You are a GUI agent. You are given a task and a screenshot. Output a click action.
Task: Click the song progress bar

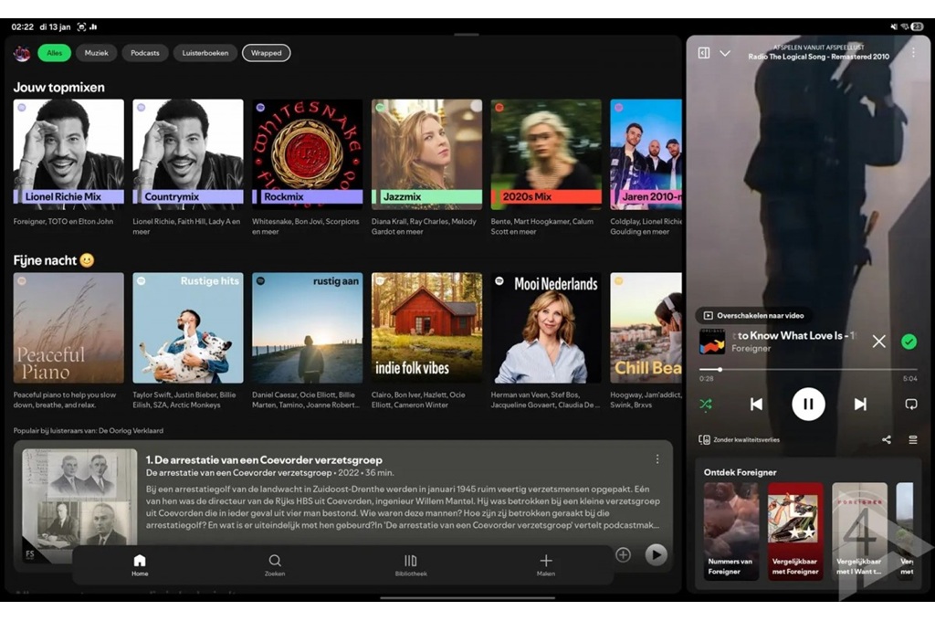coord(808,370)
